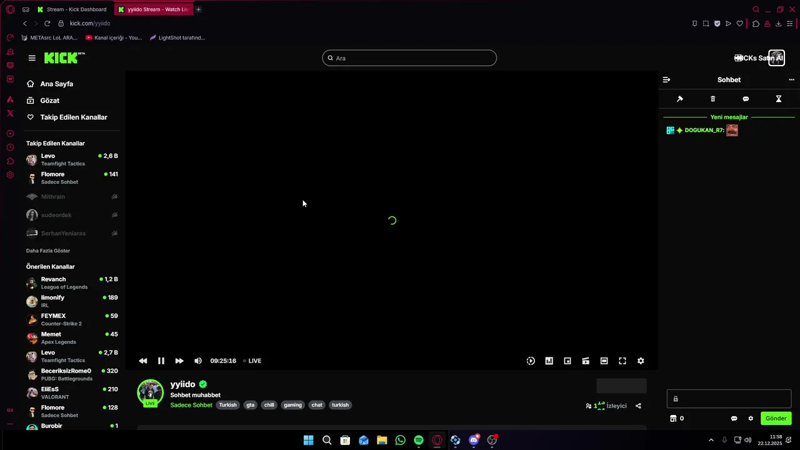800x450 pixels.
Task: Open limonify IRL channel
Action: (72, 301)
